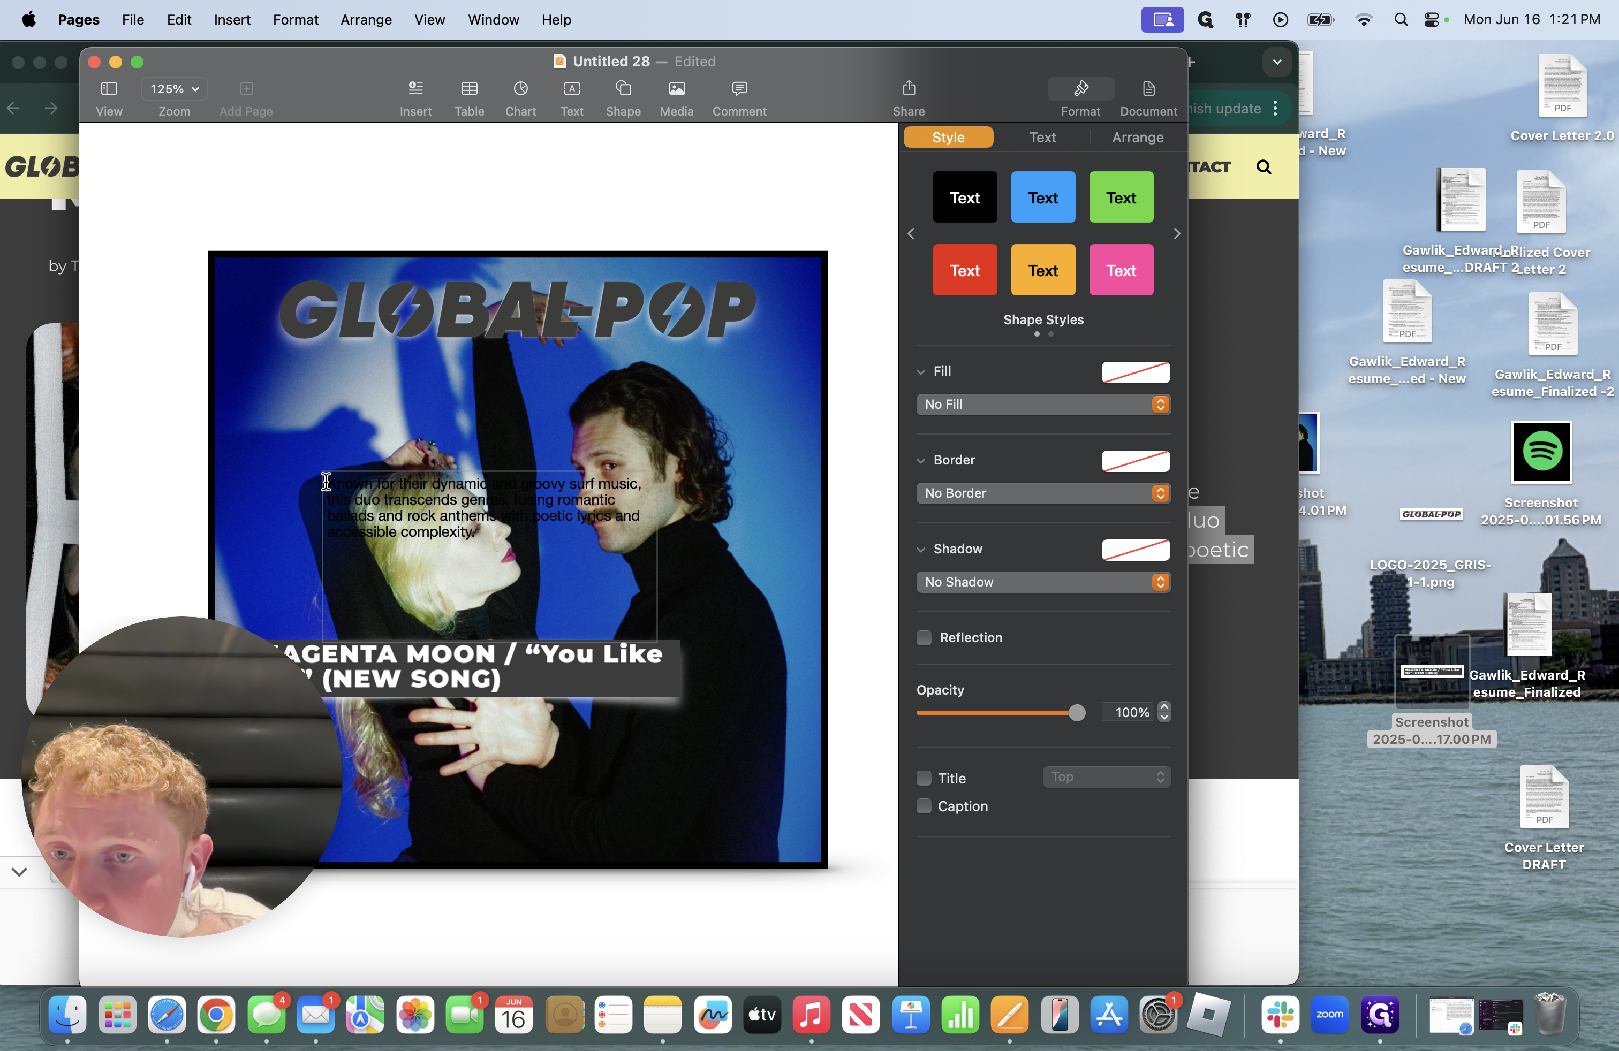Launch Keynote from the Dock
The height and width of the screenshot is (1051, 1619).
(x=911, y=1015)
